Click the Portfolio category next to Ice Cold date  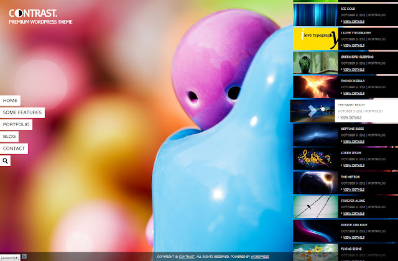click(x=377, y=15)
